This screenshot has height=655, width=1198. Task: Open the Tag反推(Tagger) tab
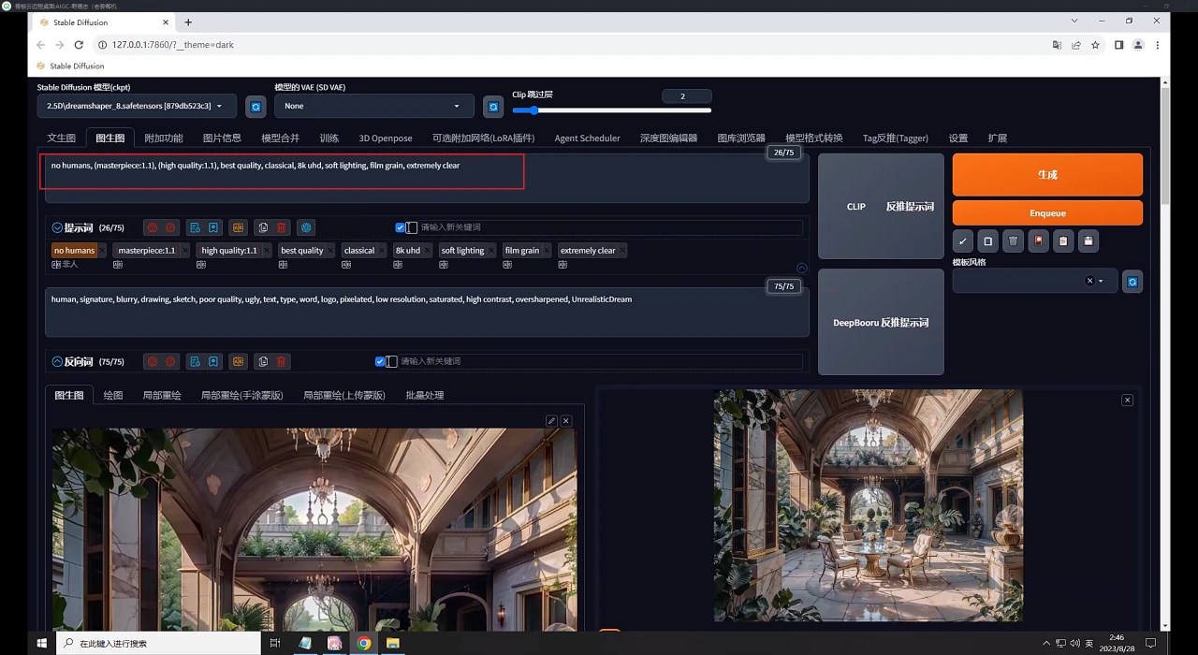pyautogui.click(x=896, y=138)
